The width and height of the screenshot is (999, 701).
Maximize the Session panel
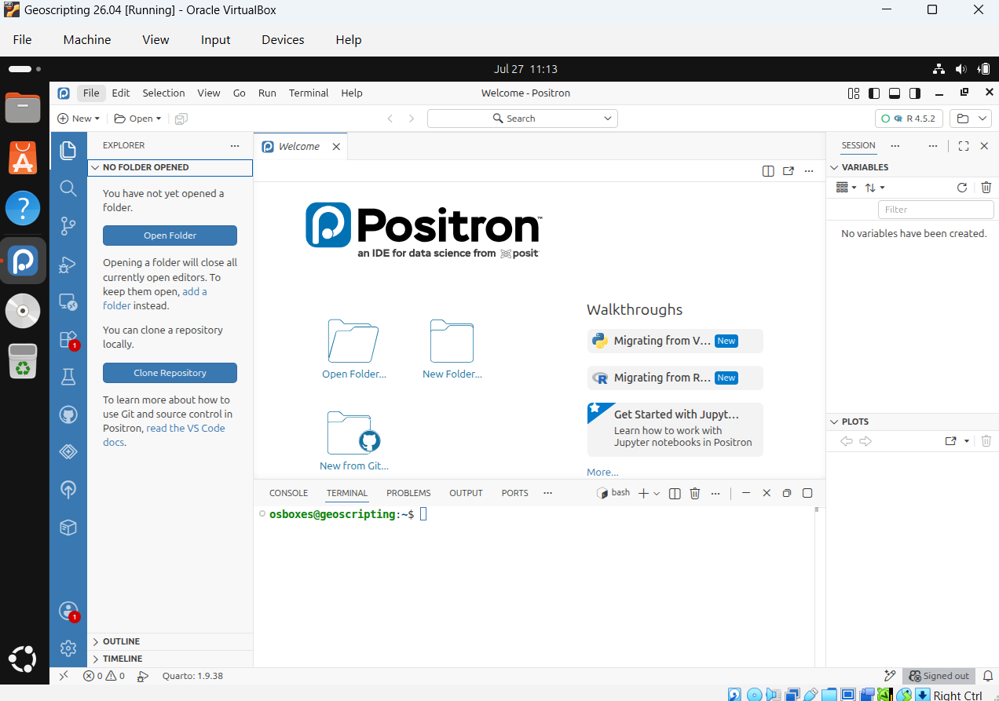pos(964,146)
